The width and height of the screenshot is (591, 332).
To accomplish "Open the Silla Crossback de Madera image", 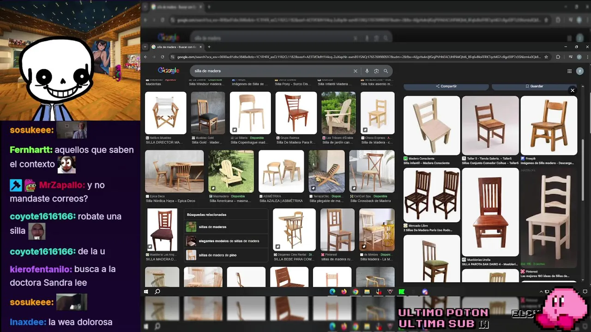I will click(372, 171).
